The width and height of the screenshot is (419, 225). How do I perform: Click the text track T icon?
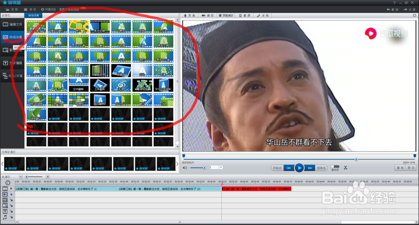click(5, 211)
